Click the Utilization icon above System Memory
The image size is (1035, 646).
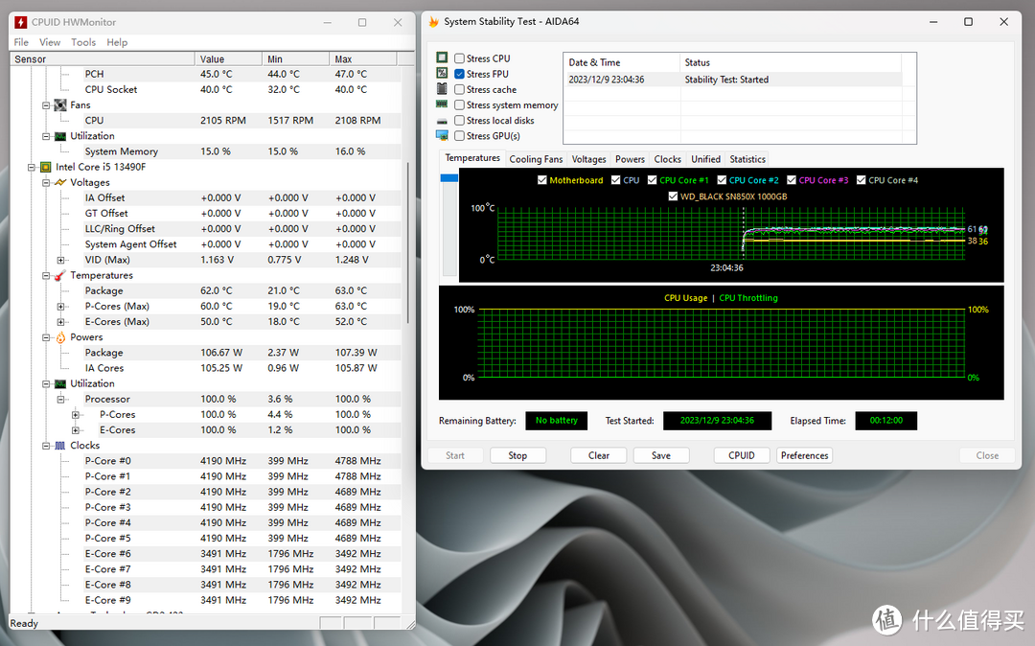(x=60, y=136)
